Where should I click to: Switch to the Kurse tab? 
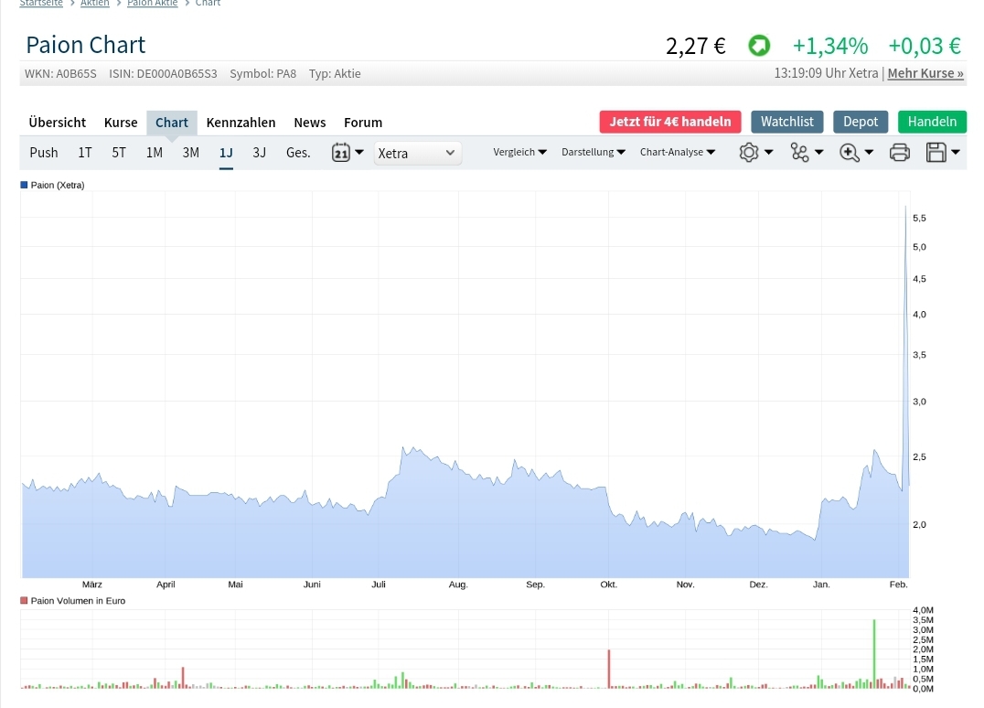coord(121,123)
